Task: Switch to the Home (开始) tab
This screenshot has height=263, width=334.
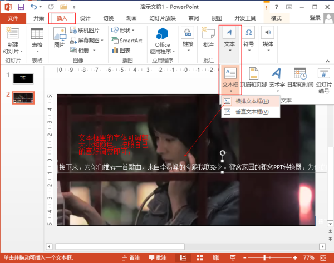Action: point(38,18)
